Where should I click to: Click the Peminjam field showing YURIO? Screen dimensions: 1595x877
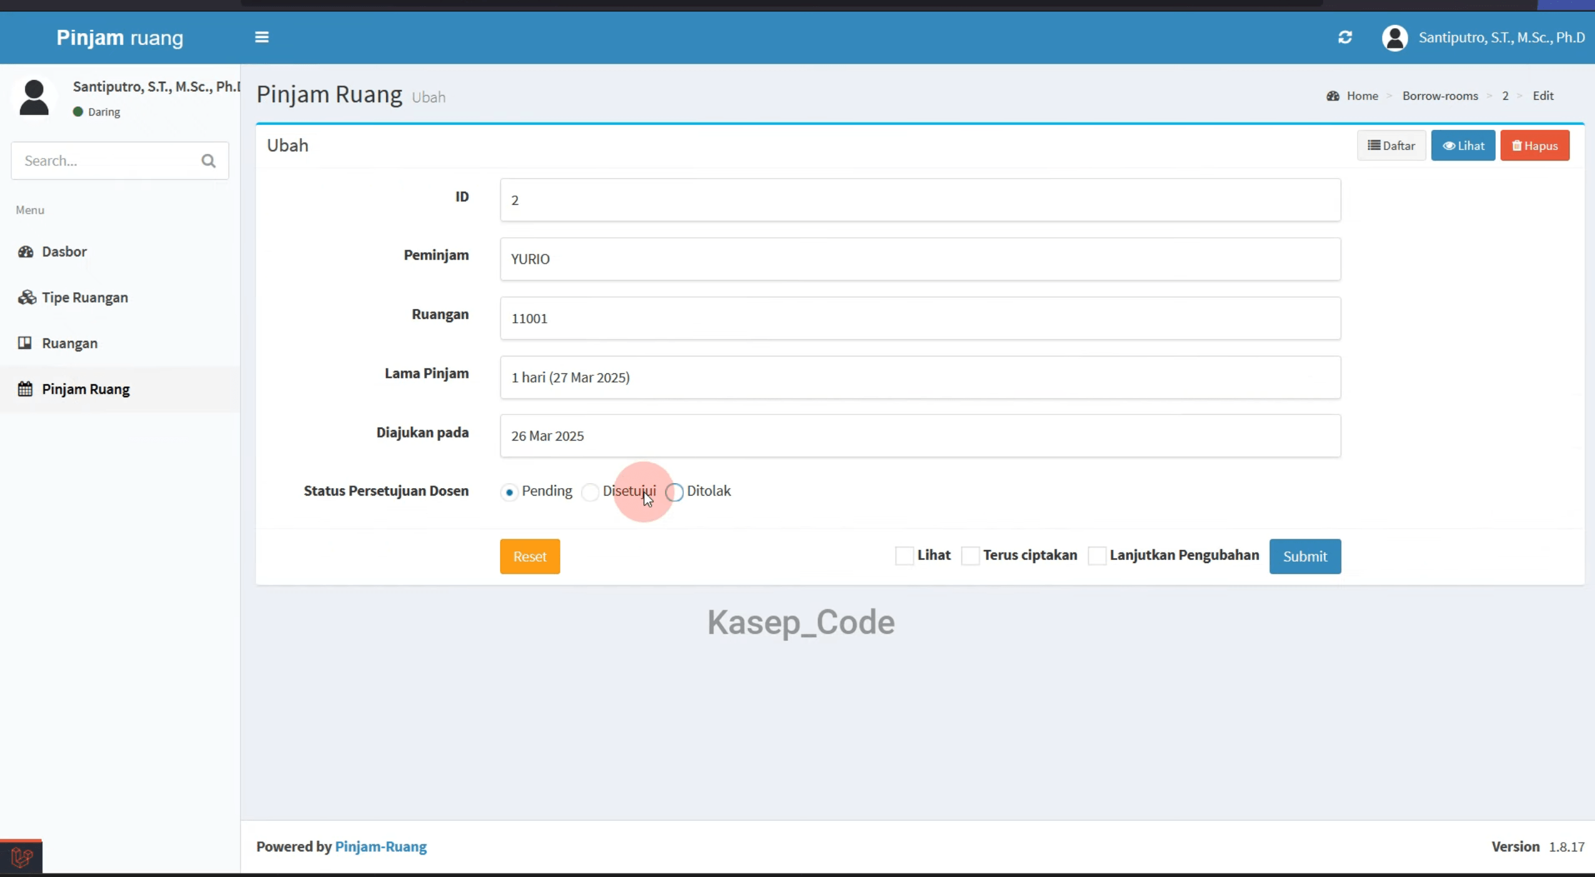tap(920, 259)
